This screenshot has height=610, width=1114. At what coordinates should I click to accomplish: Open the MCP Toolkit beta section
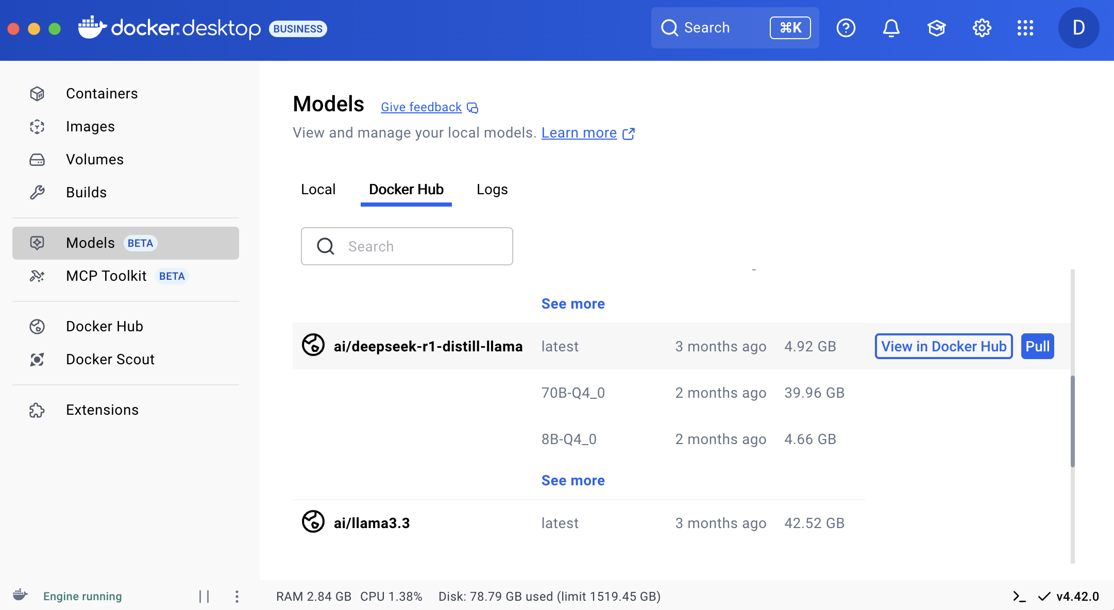[x=107, y=276]
